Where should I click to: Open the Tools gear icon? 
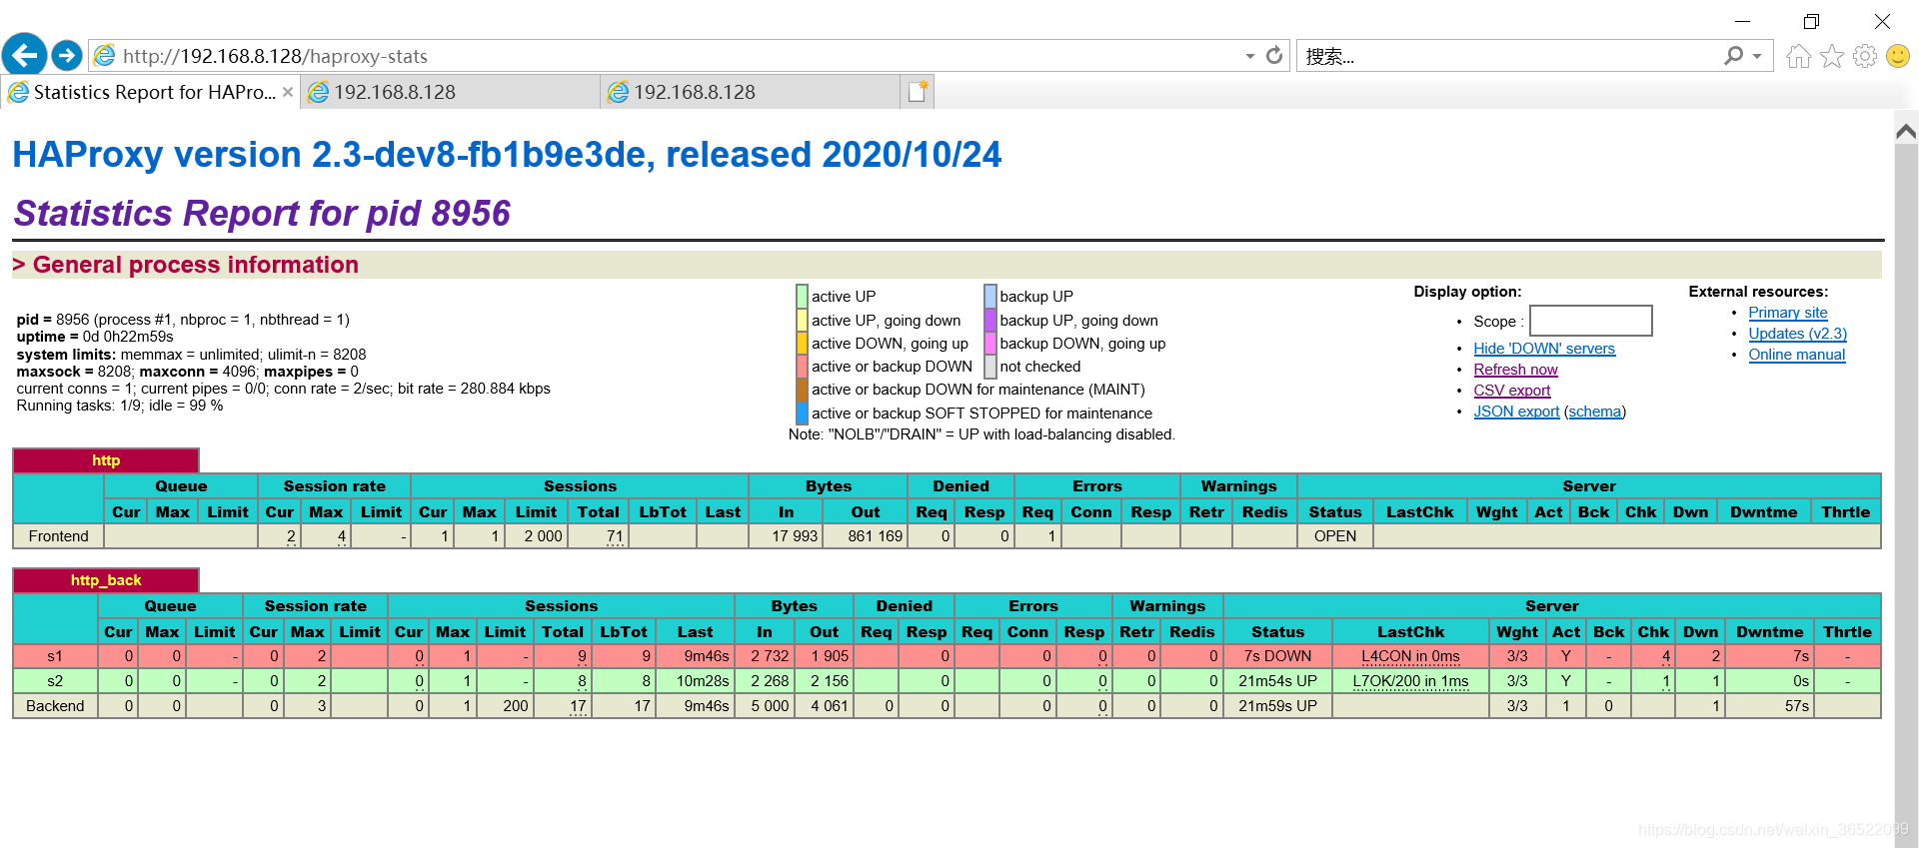coord(1865,56)
